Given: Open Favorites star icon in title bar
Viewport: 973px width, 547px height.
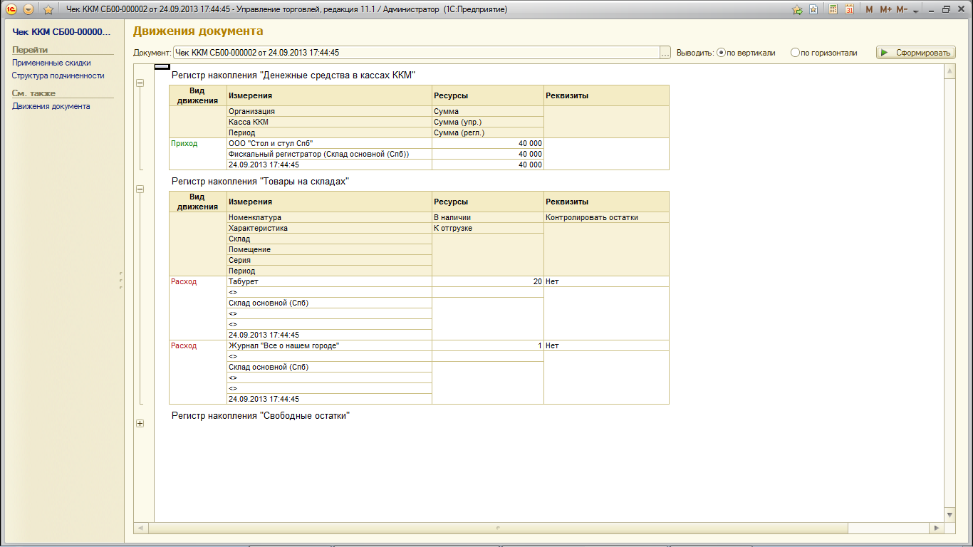Looking at the screenshot, I should click(x=48, y=10).
